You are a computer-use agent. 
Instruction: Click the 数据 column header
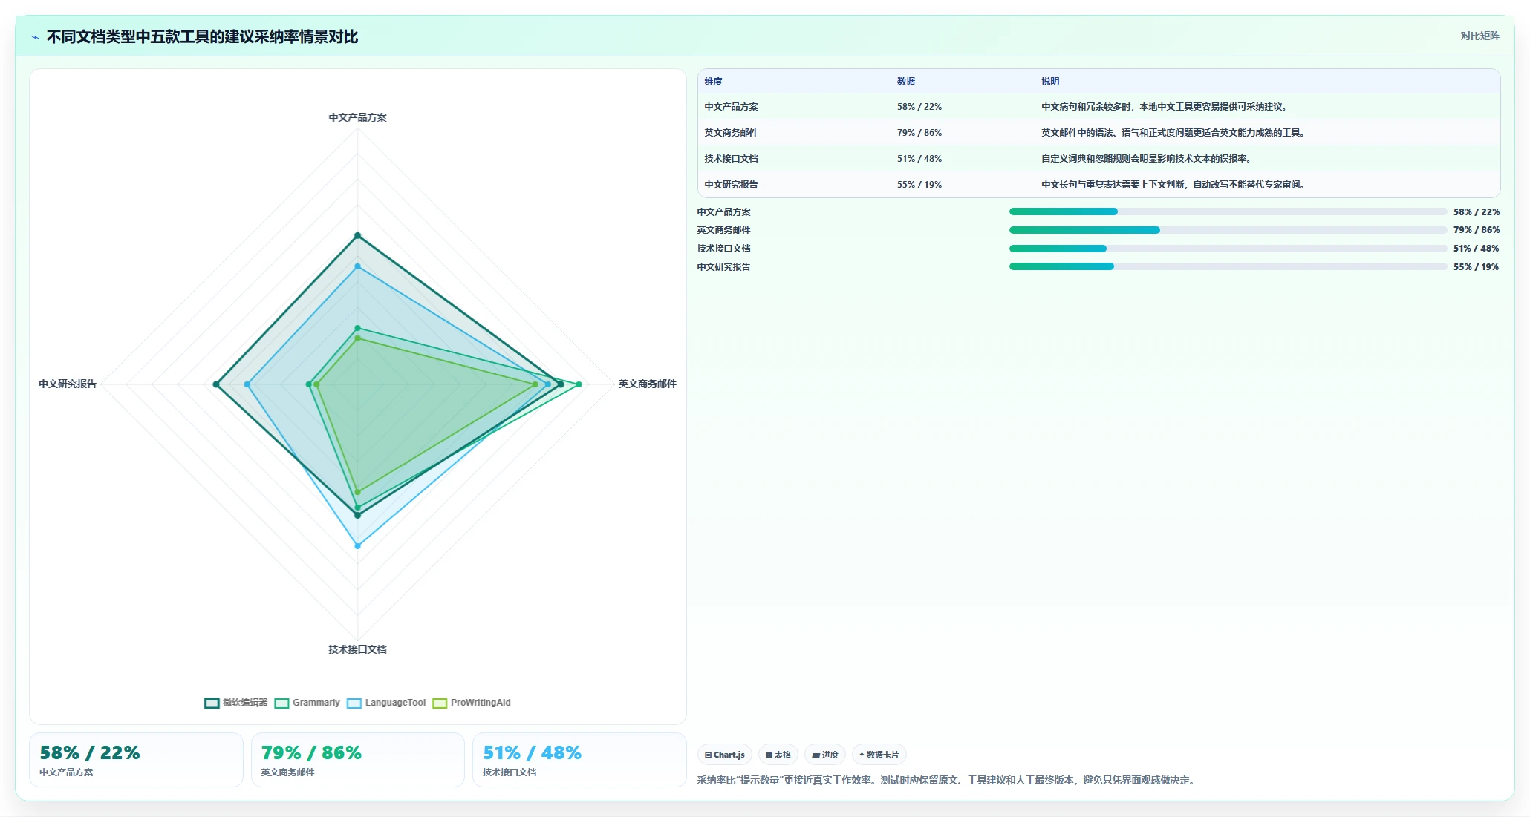[905, 82]
